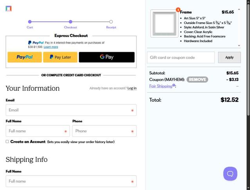Click the yellow PayPal express checkout button
The height and width of the screenshot is (190, 250).
point(25,57)
